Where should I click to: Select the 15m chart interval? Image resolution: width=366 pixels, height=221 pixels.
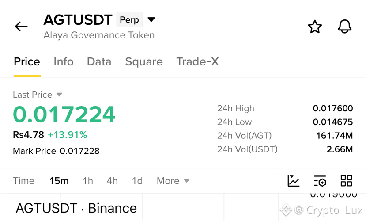59,181
